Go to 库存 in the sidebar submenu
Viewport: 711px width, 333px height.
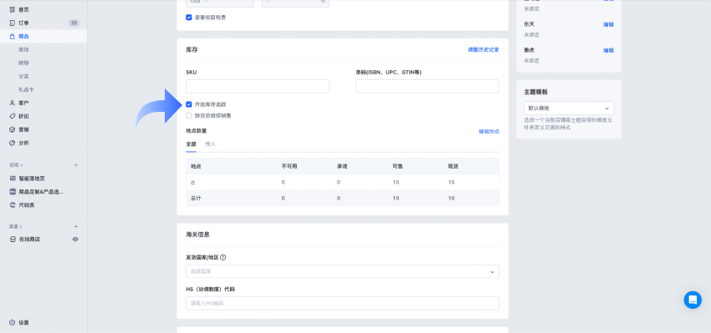click(x=24, y=50)
